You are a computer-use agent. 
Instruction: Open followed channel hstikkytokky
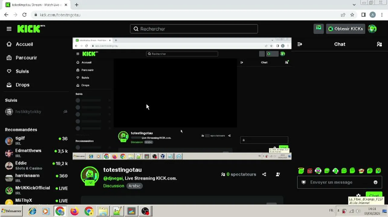point(36,112)
